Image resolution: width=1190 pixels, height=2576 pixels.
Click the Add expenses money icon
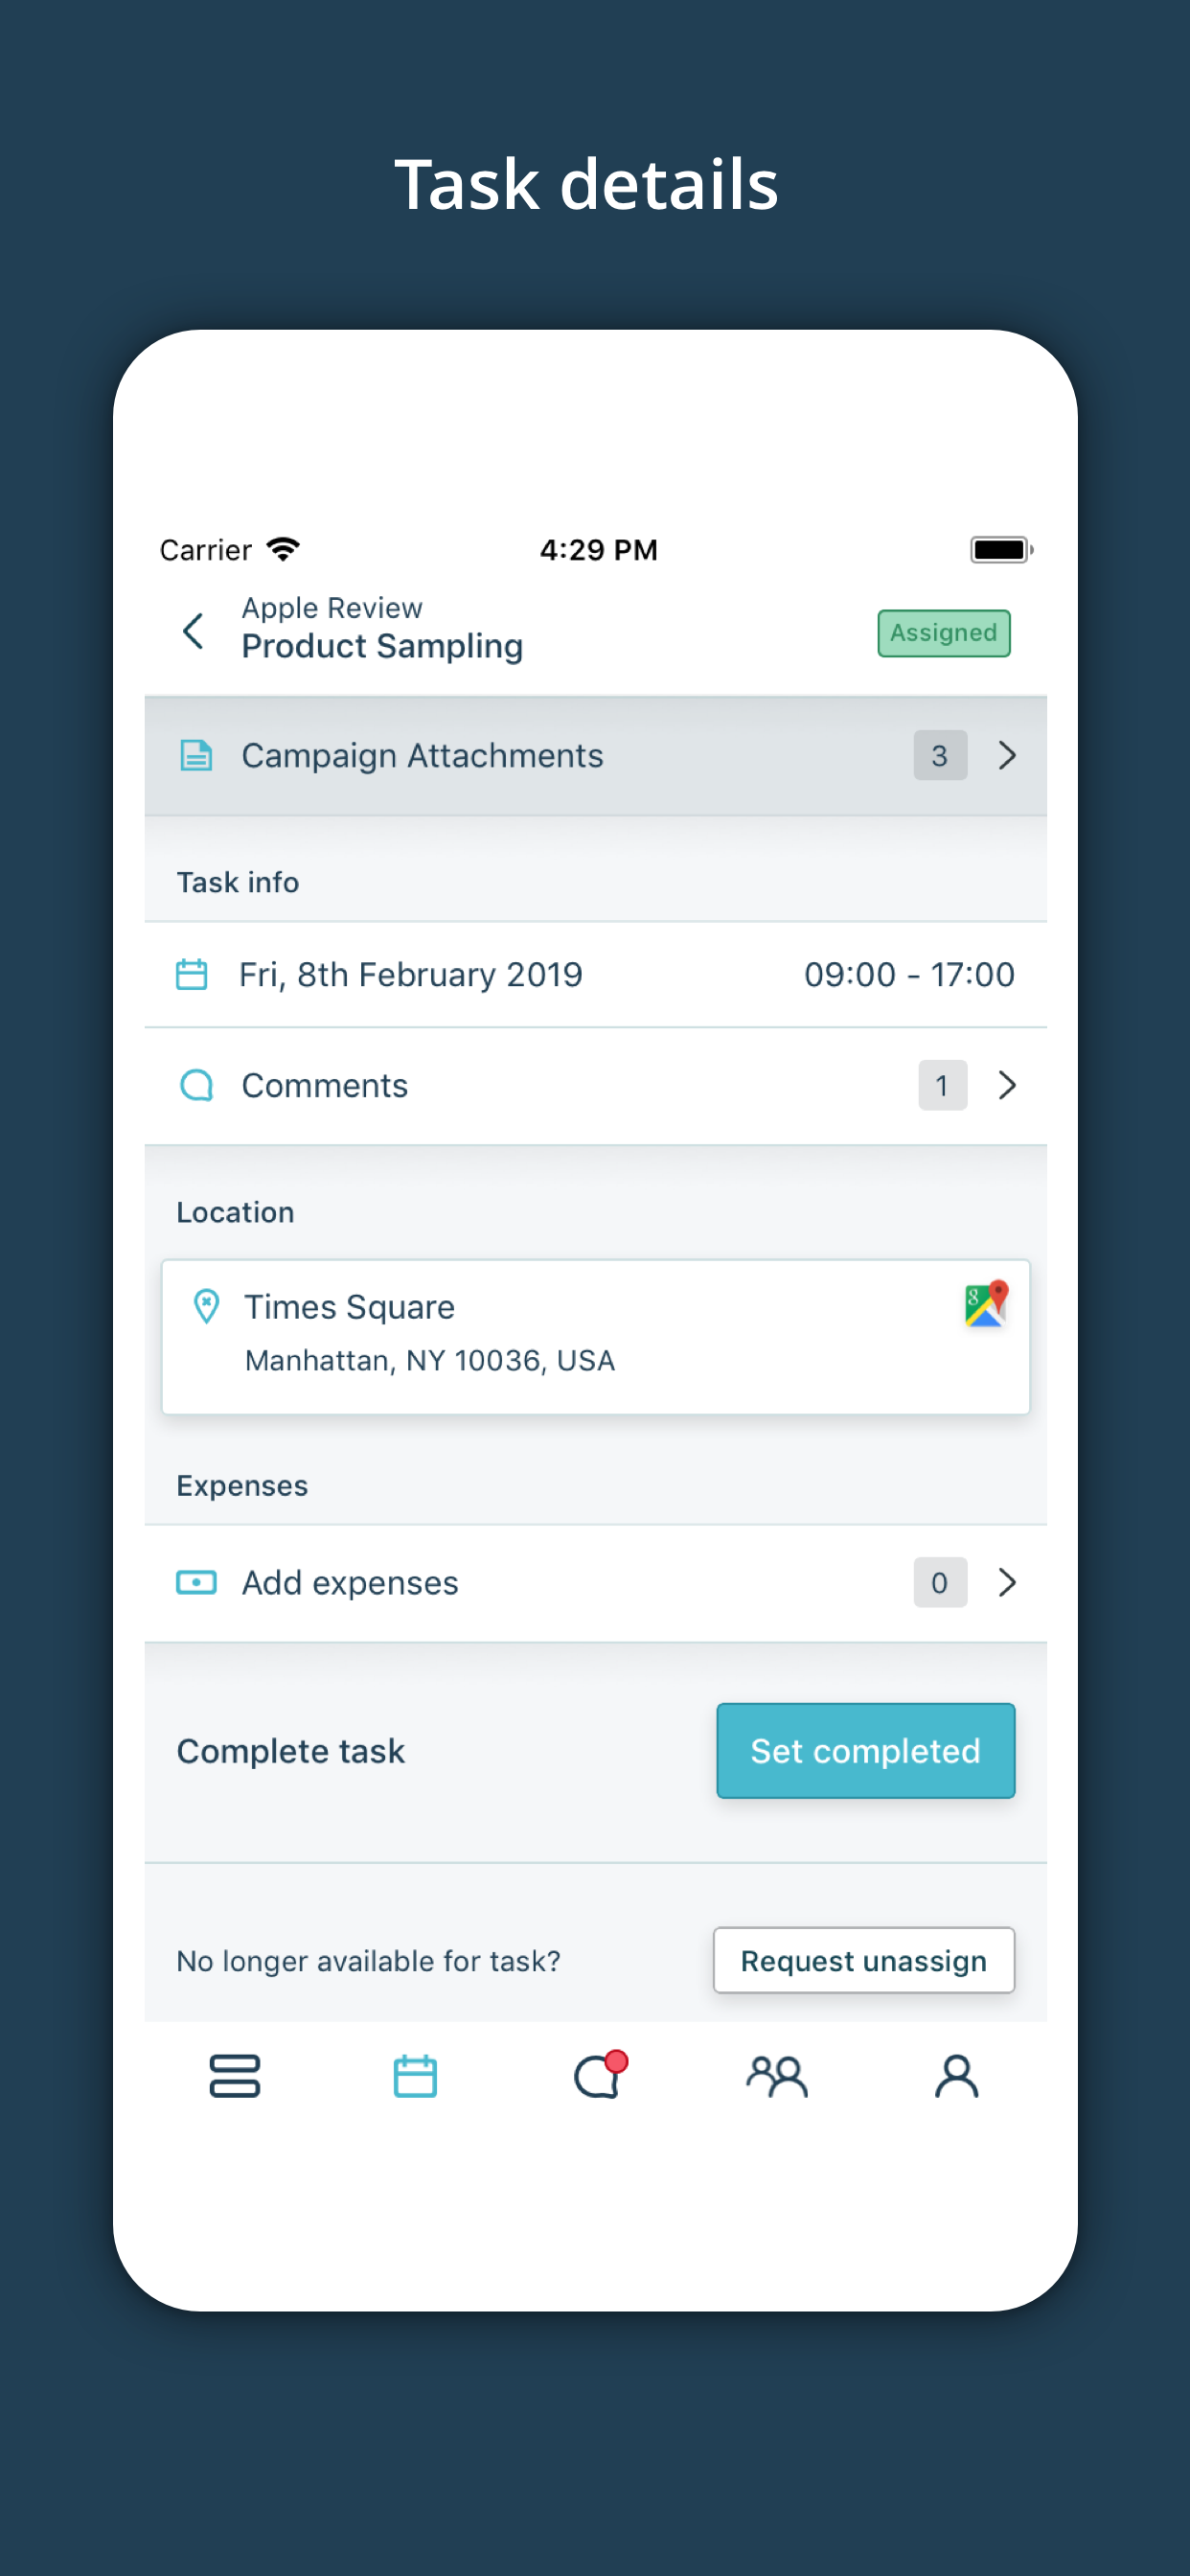point(196,1582)
